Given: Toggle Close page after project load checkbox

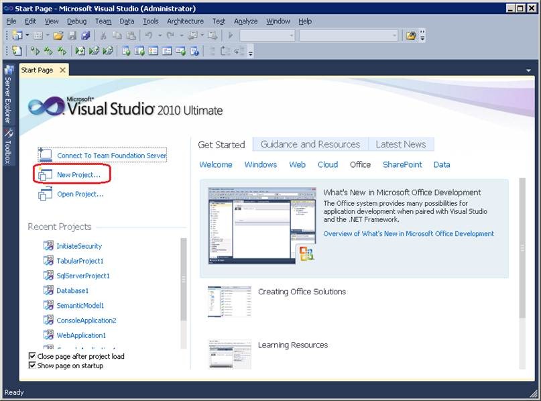Looking at the screenshot, I should 32,356.
